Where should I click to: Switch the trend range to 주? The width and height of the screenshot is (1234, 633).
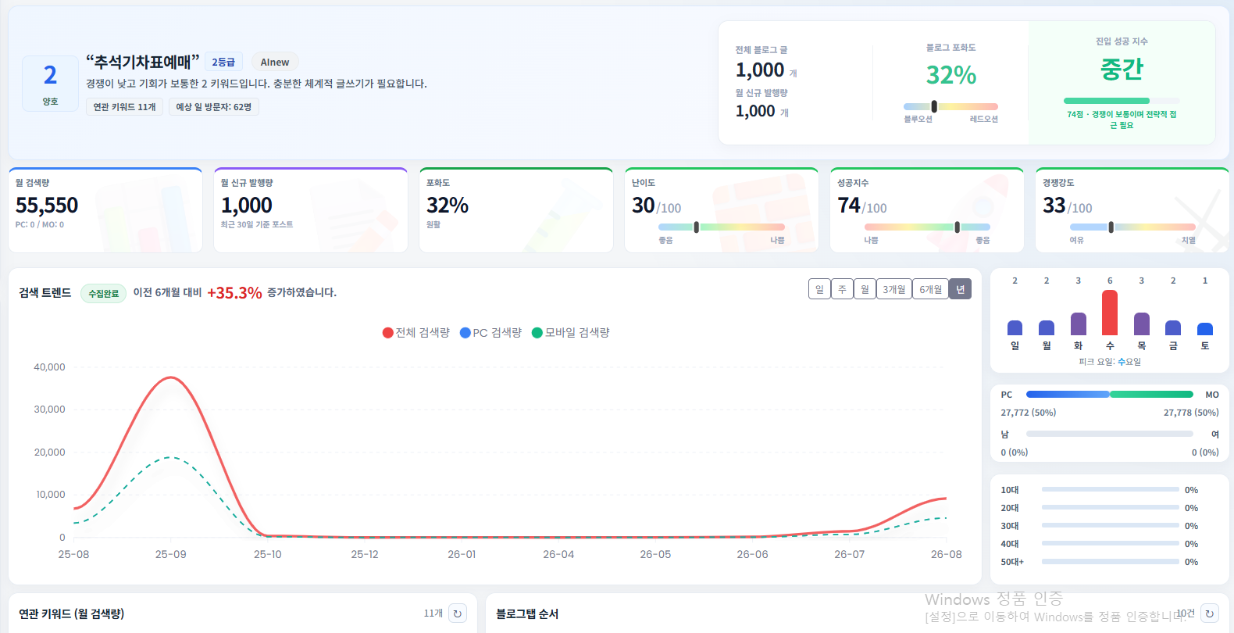(x=842, y=289)
